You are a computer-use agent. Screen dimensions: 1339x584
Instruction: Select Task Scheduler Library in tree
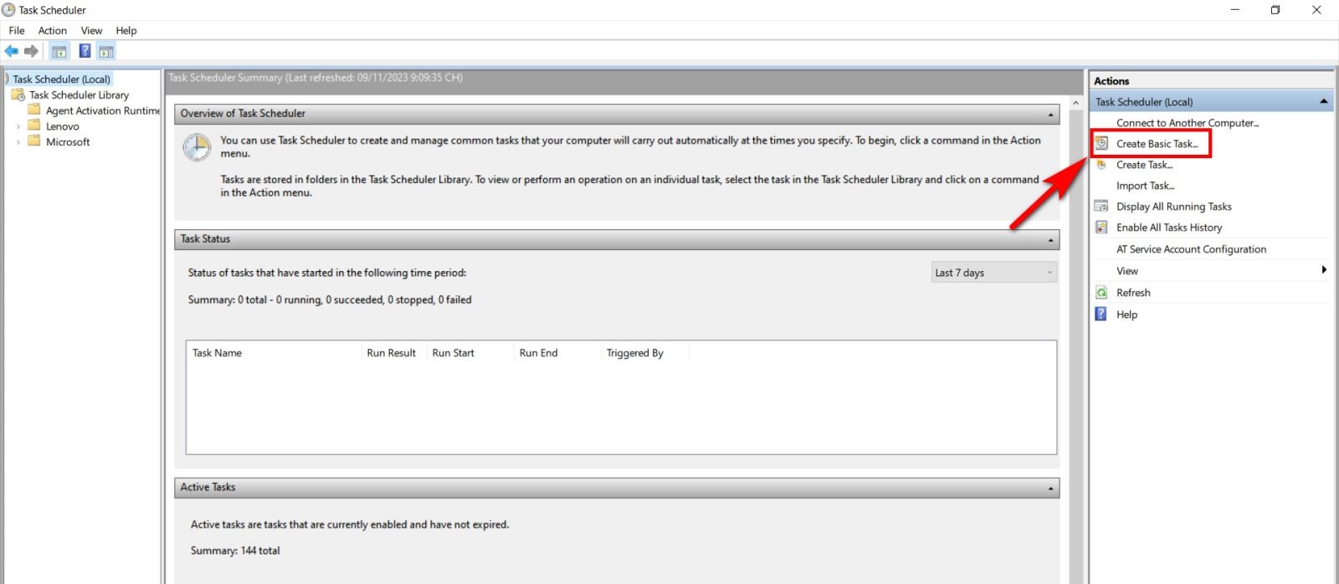(80, 95)
